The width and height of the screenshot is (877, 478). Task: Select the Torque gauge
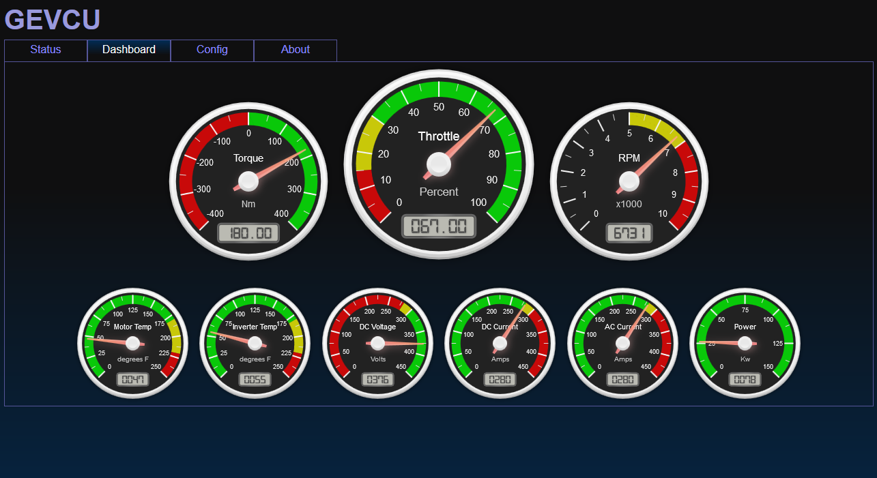tap(248, 181)
